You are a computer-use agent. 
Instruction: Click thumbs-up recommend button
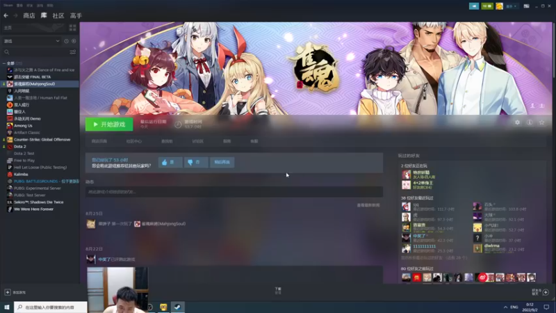(x=170, y=162)
